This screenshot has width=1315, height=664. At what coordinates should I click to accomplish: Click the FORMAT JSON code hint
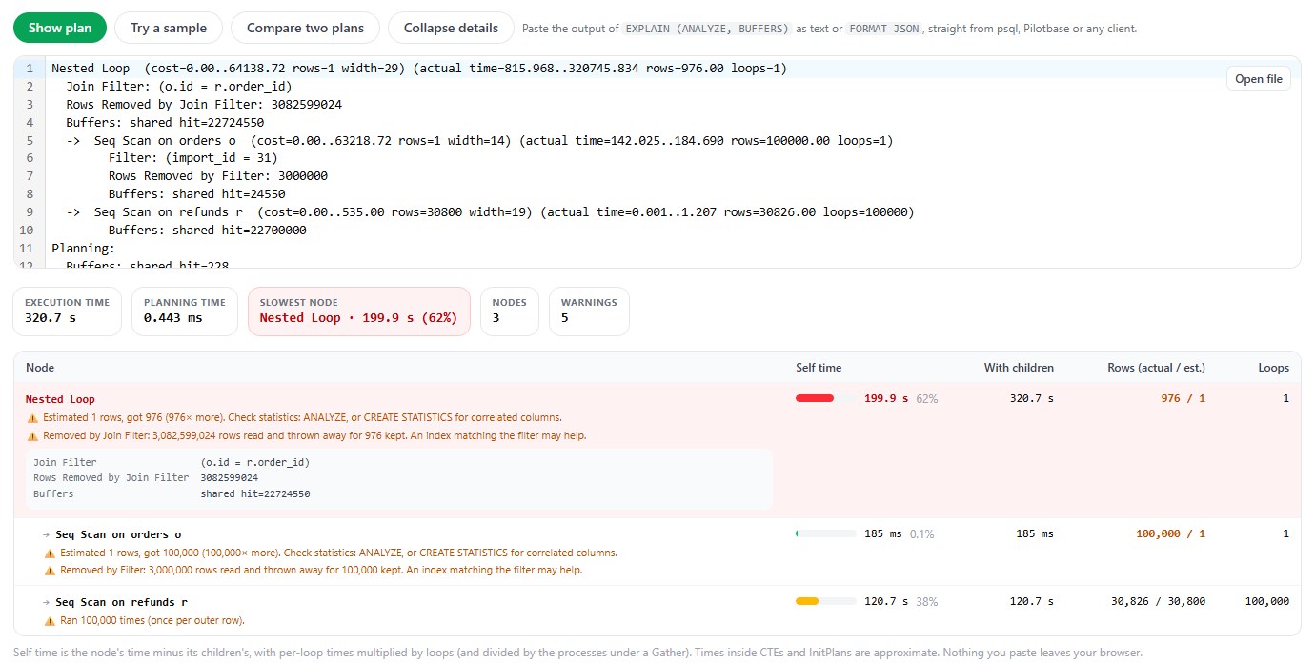tap(884, 29)
